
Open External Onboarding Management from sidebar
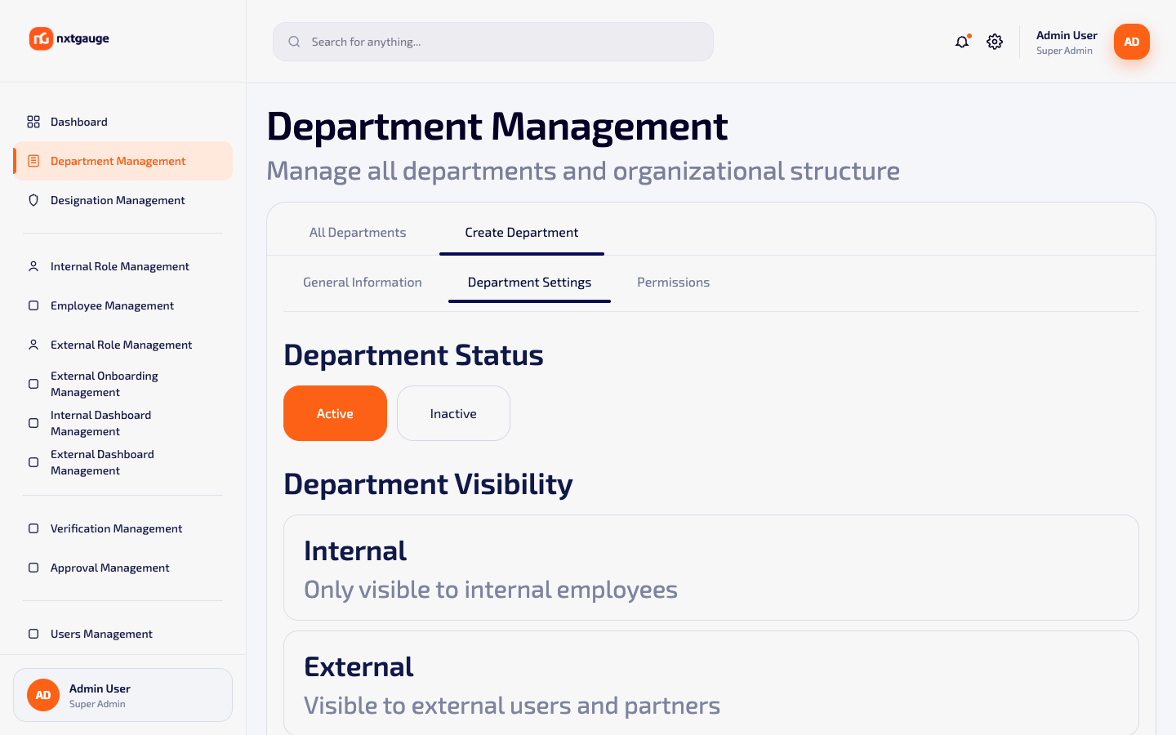(x=122, y=384)
